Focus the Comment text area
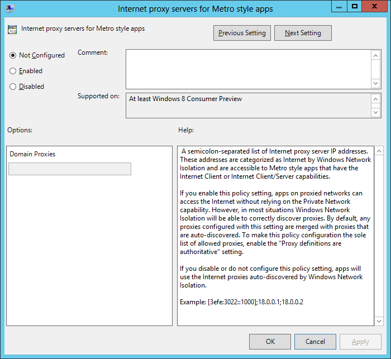The image size is (391, 359). click(x=248, y=69)
